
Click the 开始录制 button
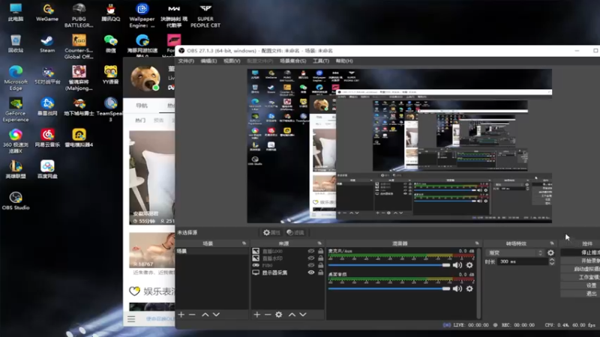click(x=580, y=261)
